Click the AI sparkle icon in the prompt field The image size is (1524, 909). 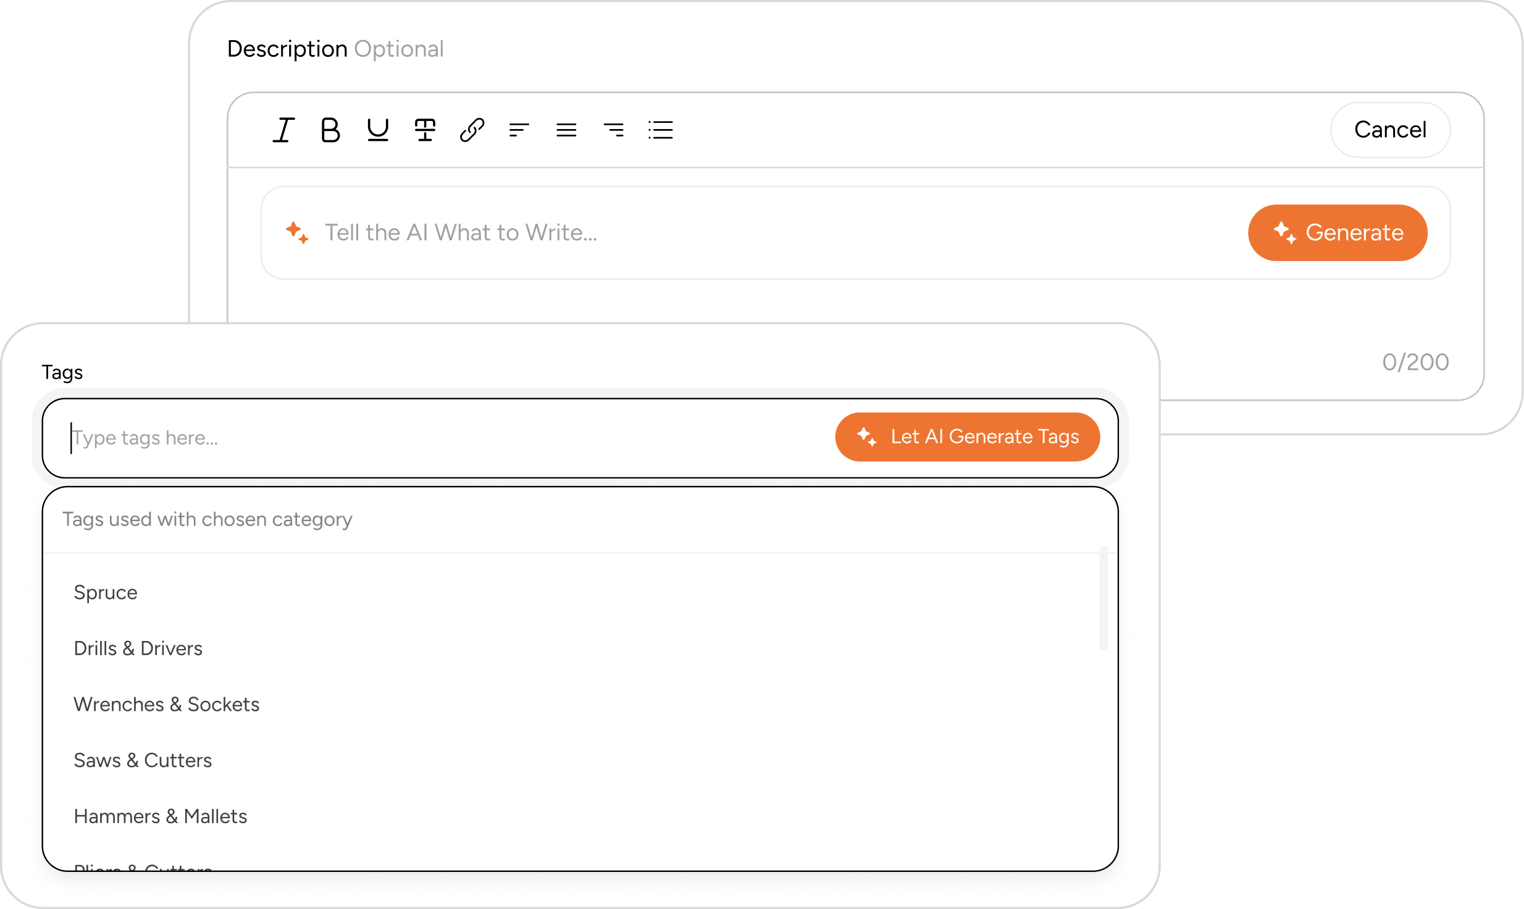point(298,232)
